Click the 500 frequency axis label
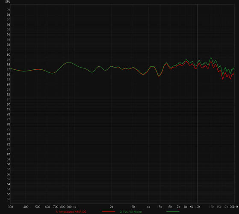This screenshot has height=214, width=239. [38, 207]
